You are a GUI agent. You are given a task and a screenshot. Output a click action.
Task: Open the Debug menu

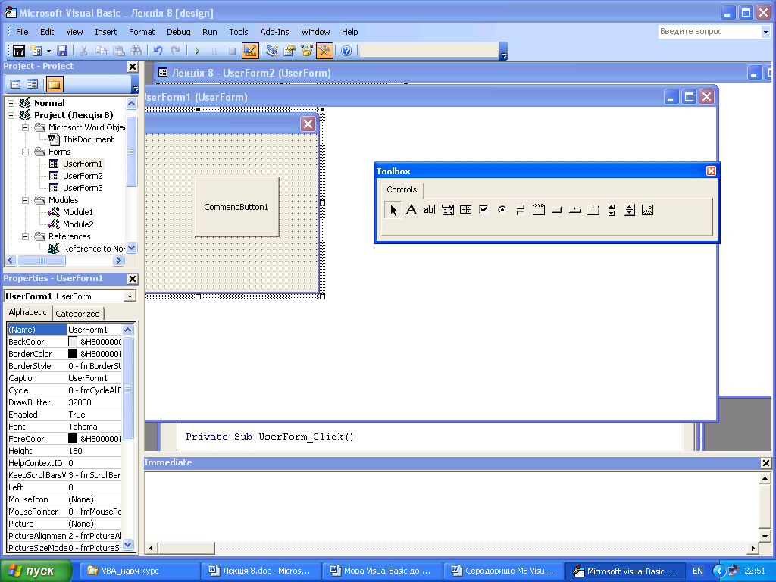pos(179,32)
